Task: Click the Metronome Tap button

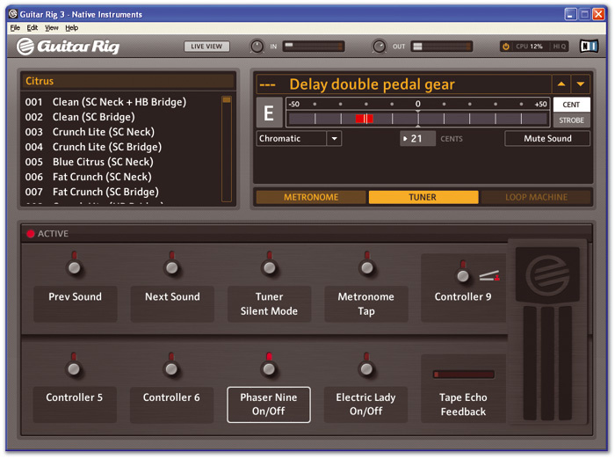Action: click(x=366, y=304)
